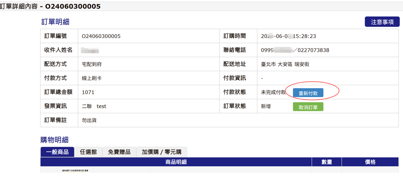Click the 訂單明細 section heading
The image size is (403, 176).
(55, 22)
